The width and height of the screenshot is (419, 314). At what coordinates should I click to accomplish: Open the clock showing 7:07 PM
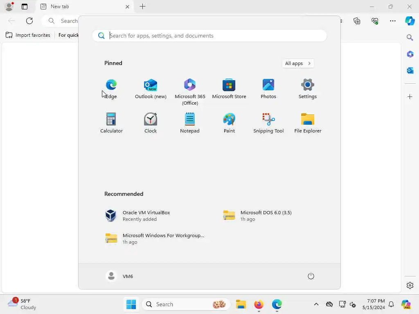(373, 304)
